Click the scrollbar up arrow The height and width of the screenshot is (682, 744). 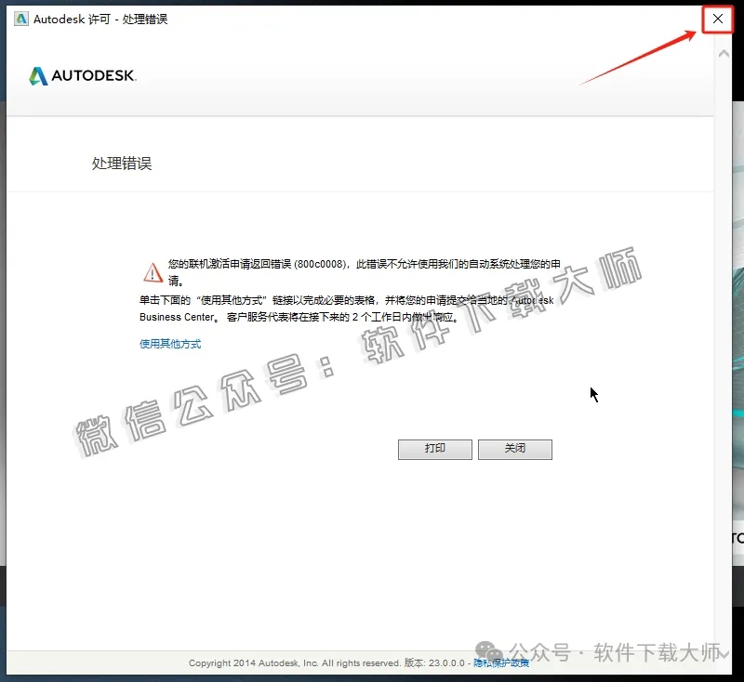click(x=724, y=52)
